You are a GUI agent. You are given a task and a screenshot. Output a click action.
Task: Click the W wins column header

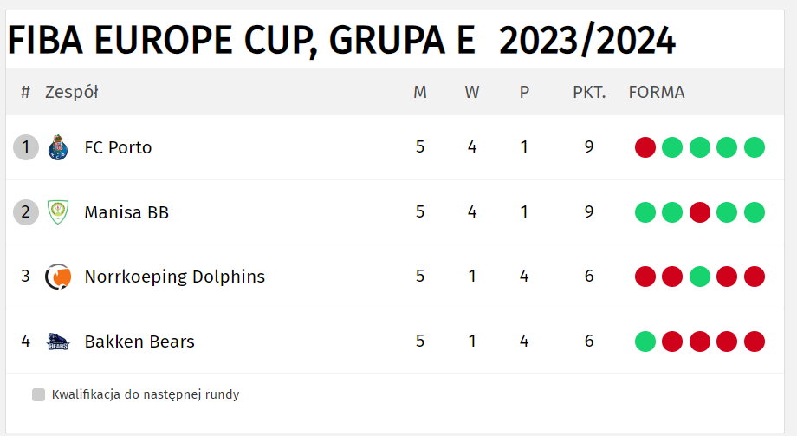click(471, 92)
